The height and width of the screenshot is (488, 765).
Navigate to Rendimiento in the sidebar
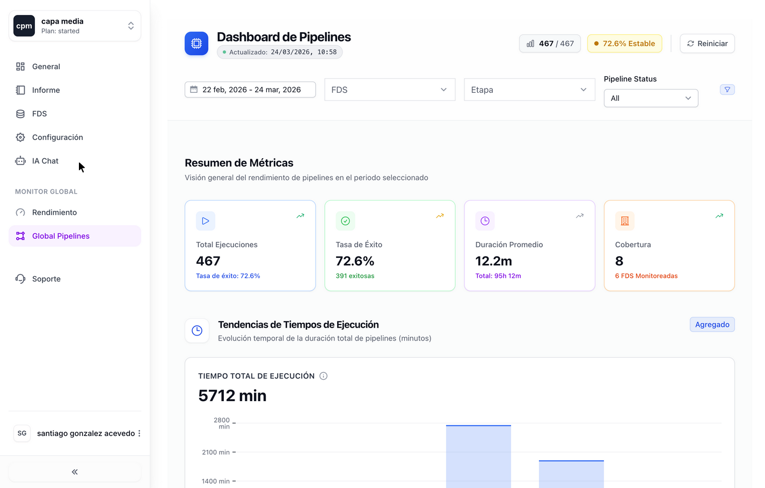coord(54,212)
